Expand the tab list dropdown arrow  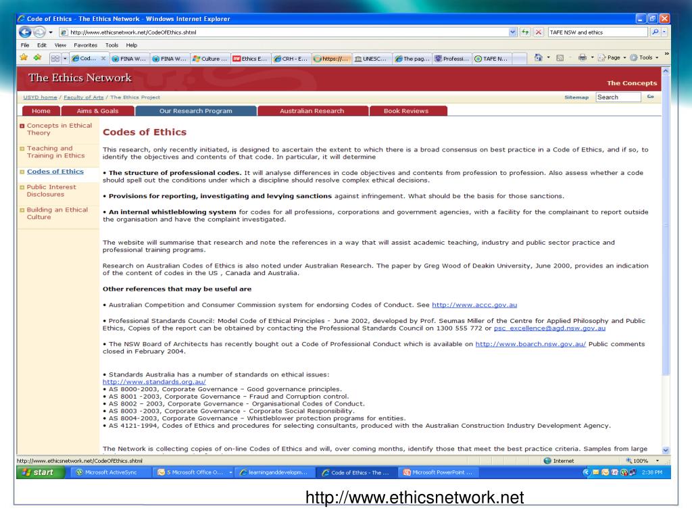coord(65,58)
